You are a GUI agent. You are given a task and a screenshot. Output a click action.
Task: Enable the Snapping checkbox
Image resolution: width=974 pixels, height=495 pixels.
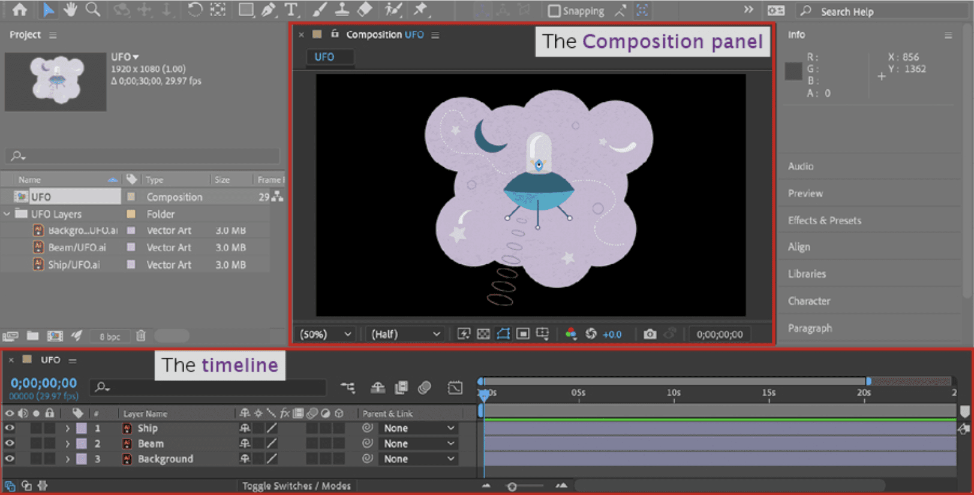pos(554,11)
